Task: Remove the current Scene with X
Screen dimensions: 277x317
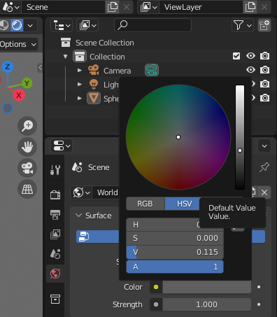Action: [127, 7]
